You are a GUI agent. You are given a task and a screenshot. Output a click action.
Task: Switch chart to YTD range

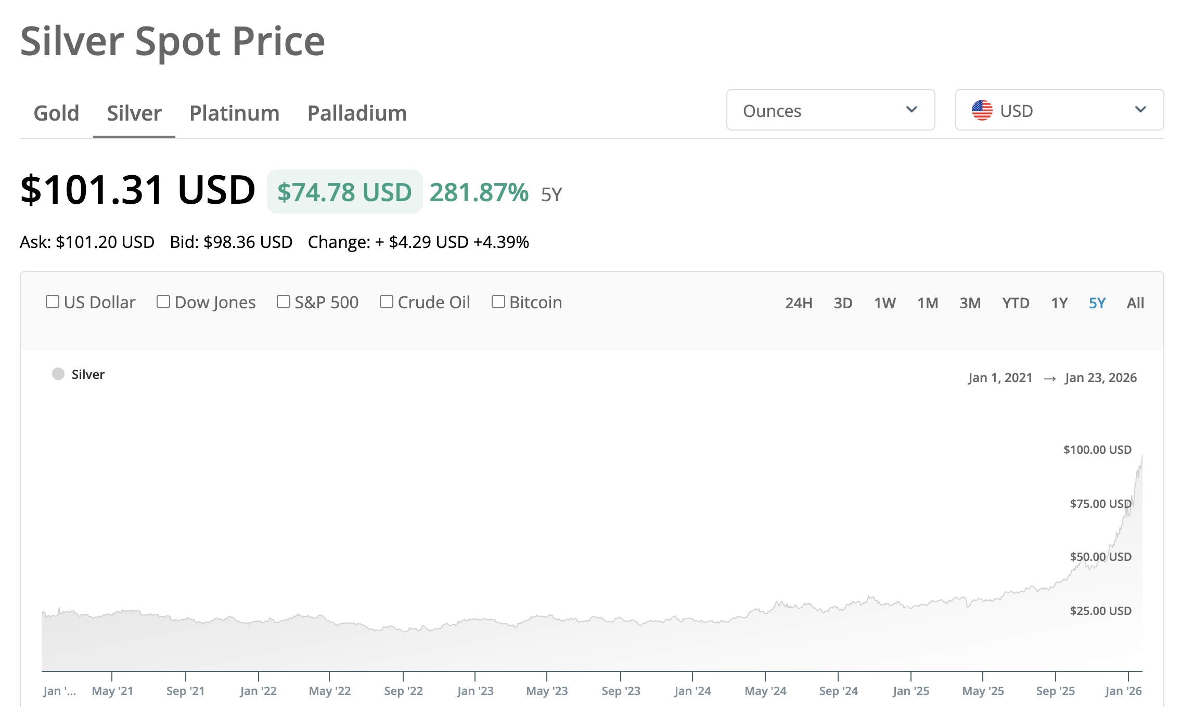point(1016,303)
